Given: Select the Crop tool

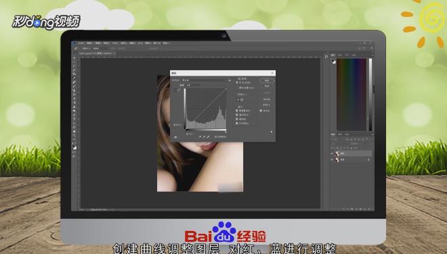Looking at the screenshot, I should pyautogui.click(x=74, y=74).
